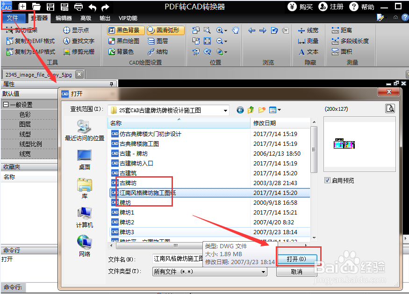Click the 多段线长度 polyline length icon
This screenshot has width=409, height=294.
tap(354, 41)
